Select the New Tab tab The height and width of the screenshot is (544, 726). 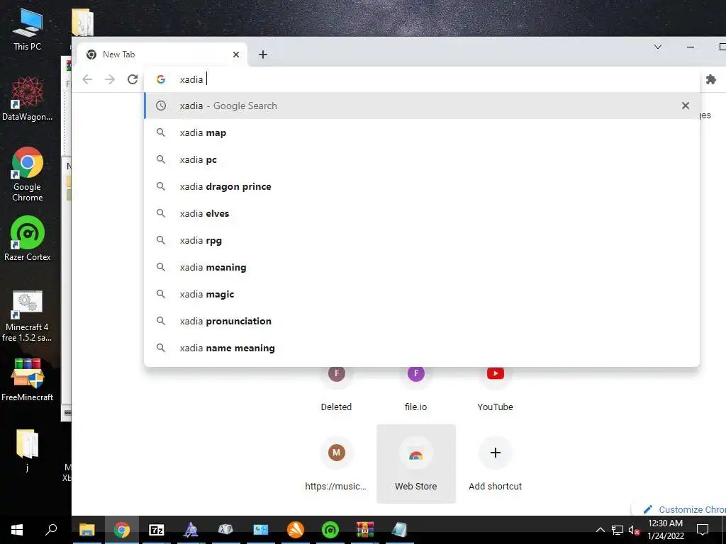(x=162, y=55)
